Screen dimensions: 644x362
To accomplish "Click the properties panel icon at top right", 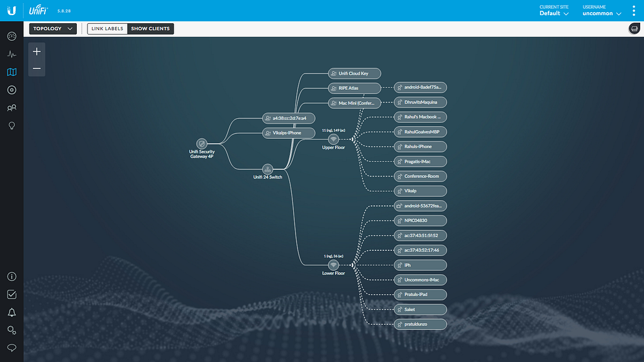I will pyautogui.click(x=635, y=29).
